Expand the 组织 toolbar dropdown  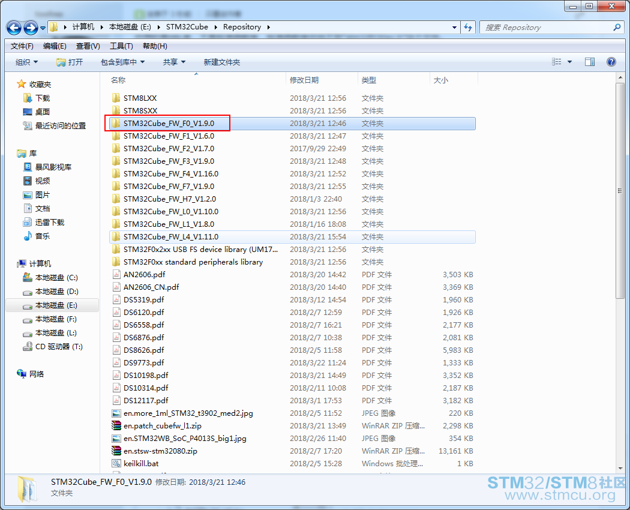click(26, 62)
